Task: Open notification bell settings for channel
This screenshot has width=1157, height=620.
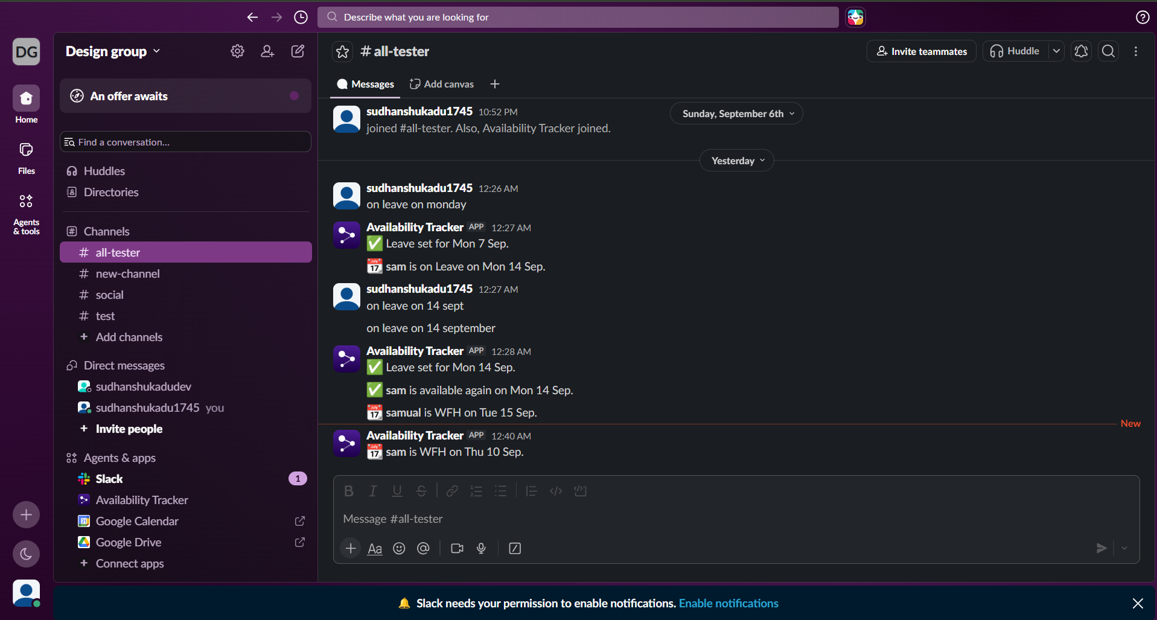Action: 1081,51
